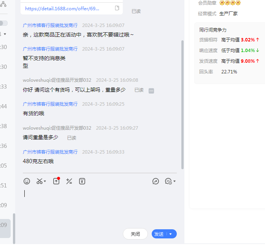Click the chat history vertical scrollbar

click(x=182, y=103)
